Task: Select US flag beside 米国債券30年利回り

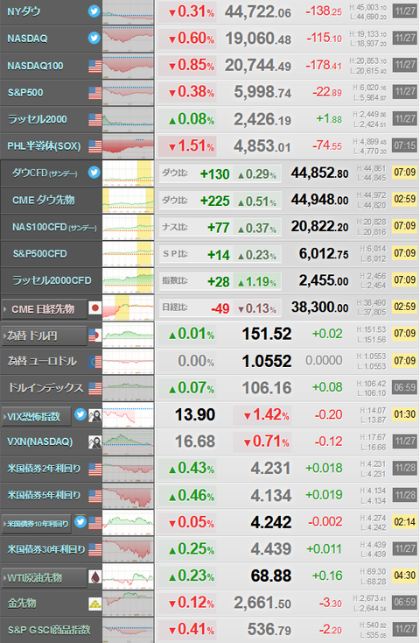Action: point(95,549)
